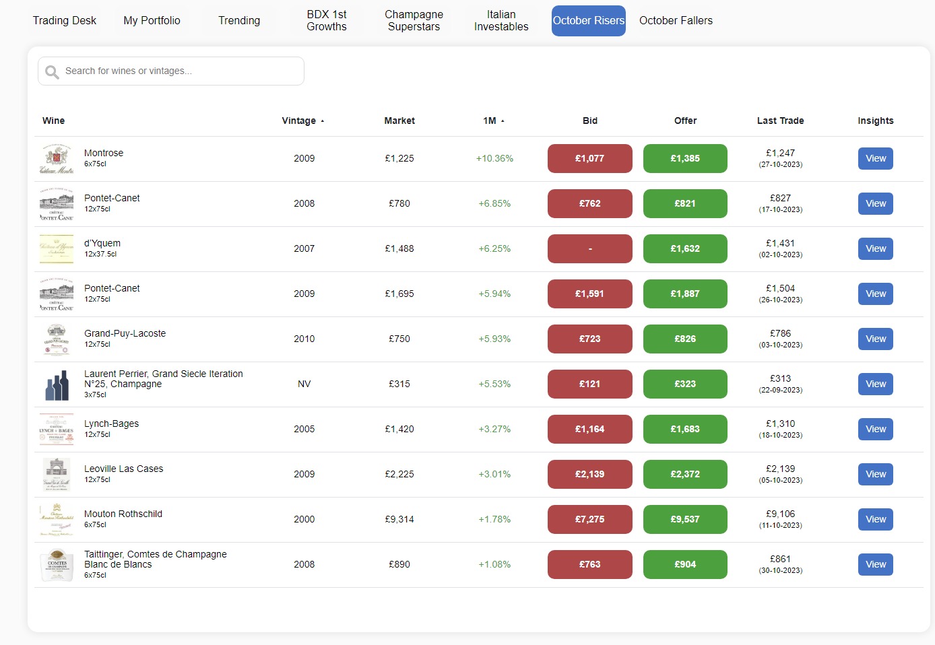Click d'Yquem 2007 label thumbnail
The width and height of the screenshot is (935, 645).
(57, 249)
